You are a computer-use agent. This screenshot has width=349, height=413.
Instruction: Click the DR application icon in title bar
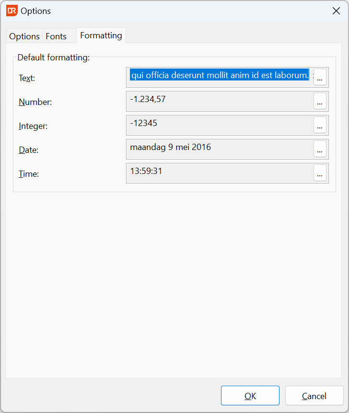(12, 11)
